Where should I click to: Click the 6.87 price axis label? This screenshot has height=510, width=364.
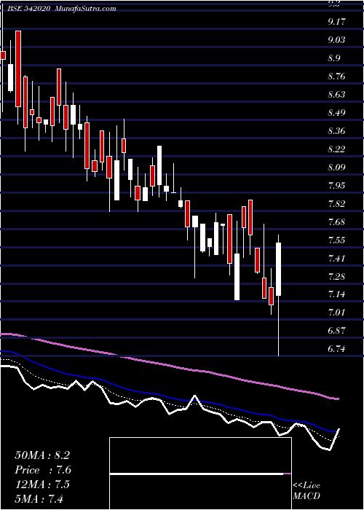tap(337, 331)
